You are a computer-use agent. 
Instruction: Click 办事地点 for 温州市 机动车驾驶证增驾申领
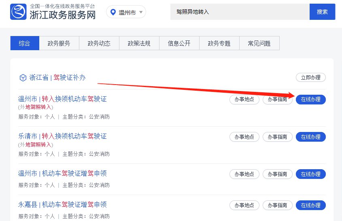244,174
